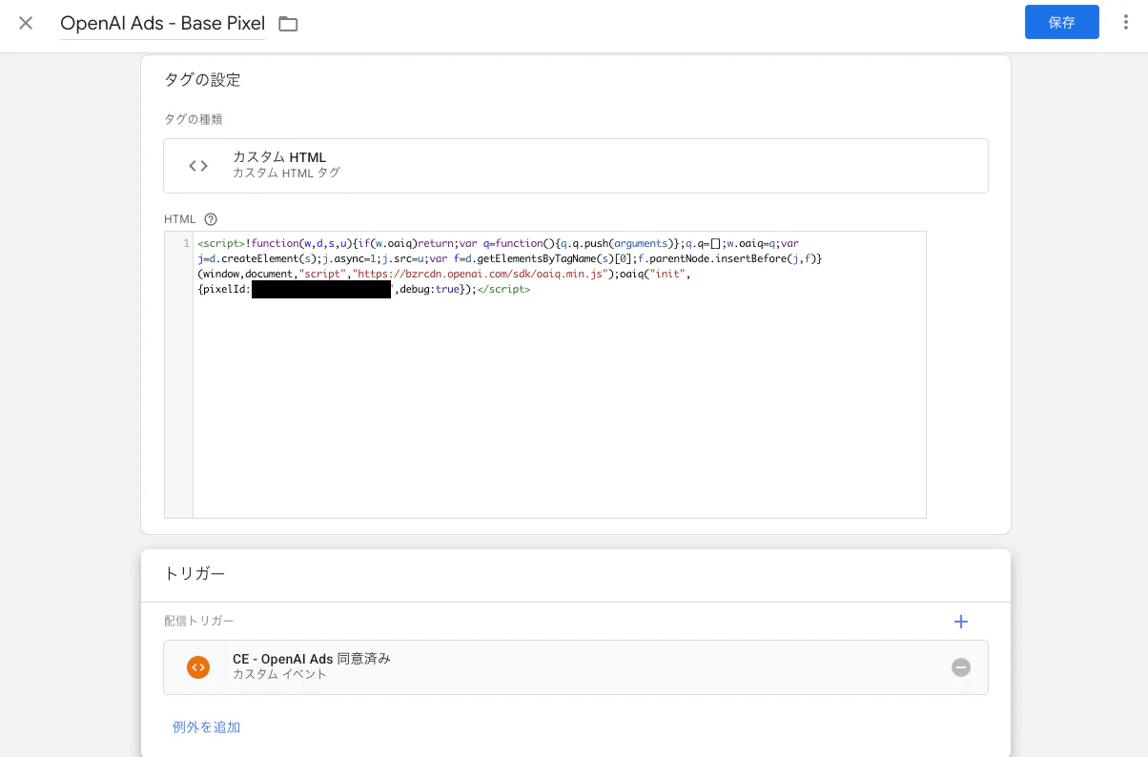1148x757 pixels.
Task: Add a trigger with the plus icon
Action: click(961, 622)
